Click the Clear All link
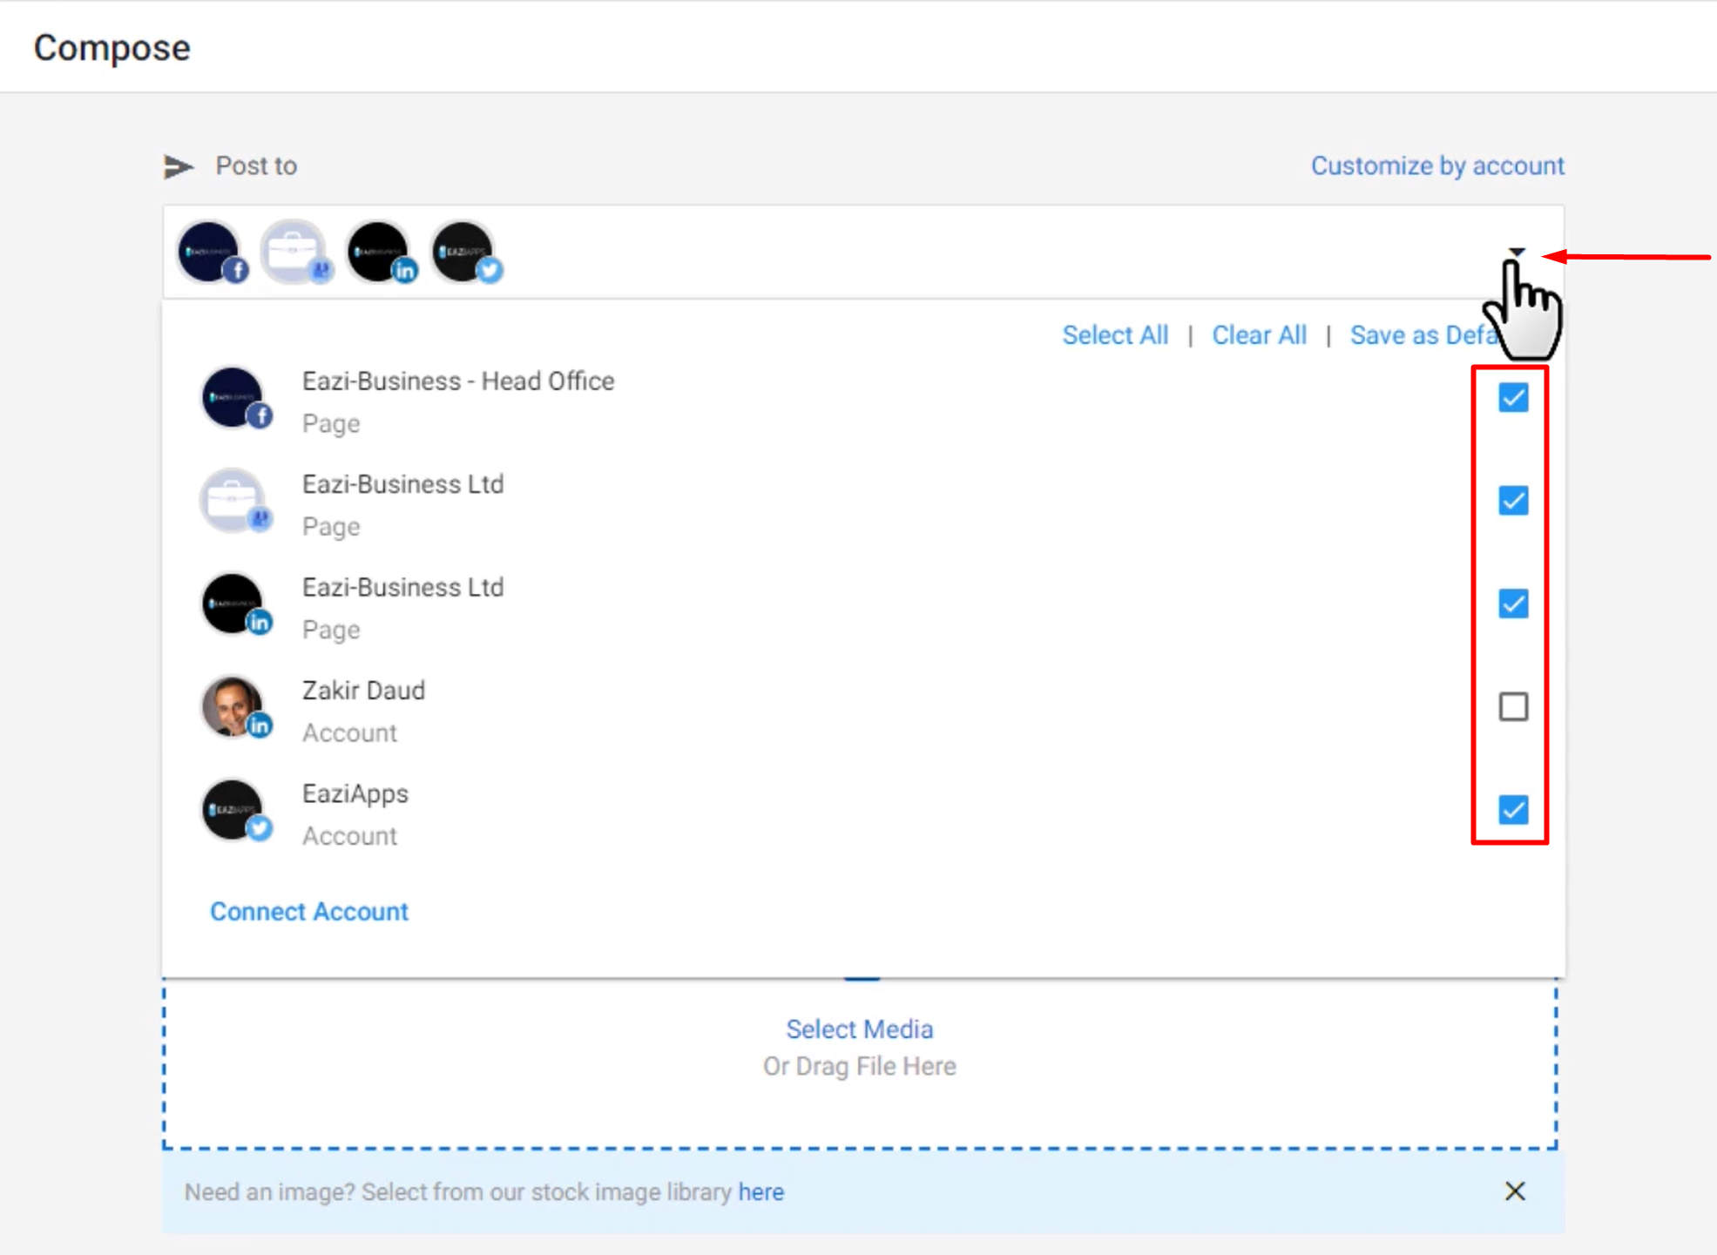This screenshot has width=1717, height=1255. tap(1259, 335)
